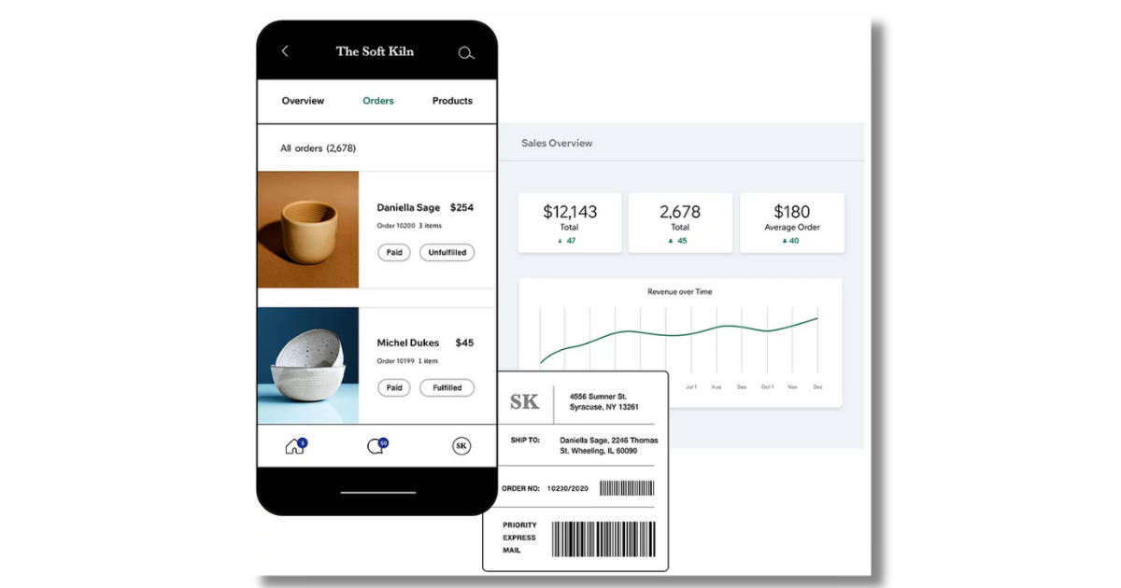Viewport: 1121px width, 588px height.
Task: Switch to the Products tab
Action: (452, 101)
